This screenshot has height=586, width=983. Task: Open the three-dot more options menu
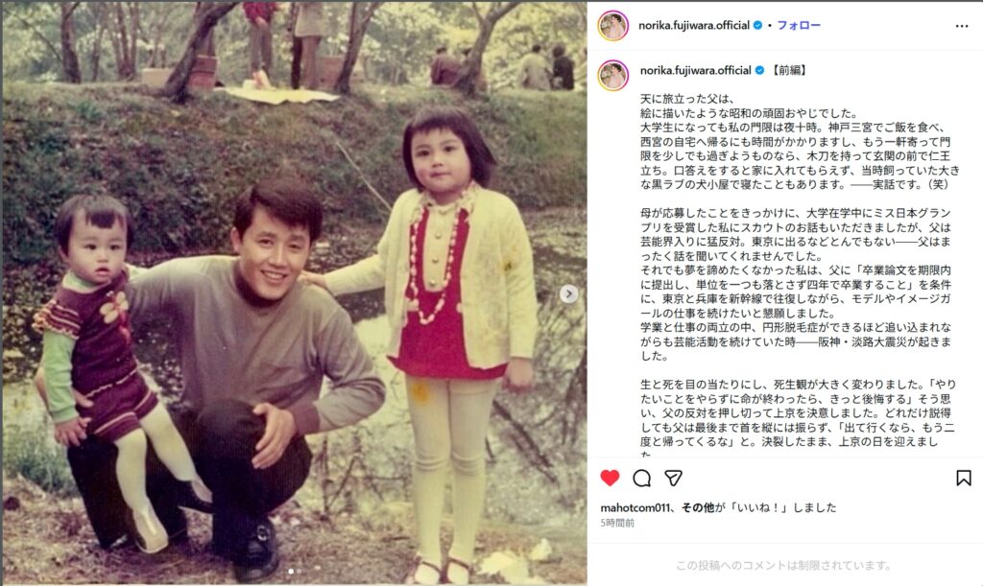pyautogui.click(x=962, y=26)
